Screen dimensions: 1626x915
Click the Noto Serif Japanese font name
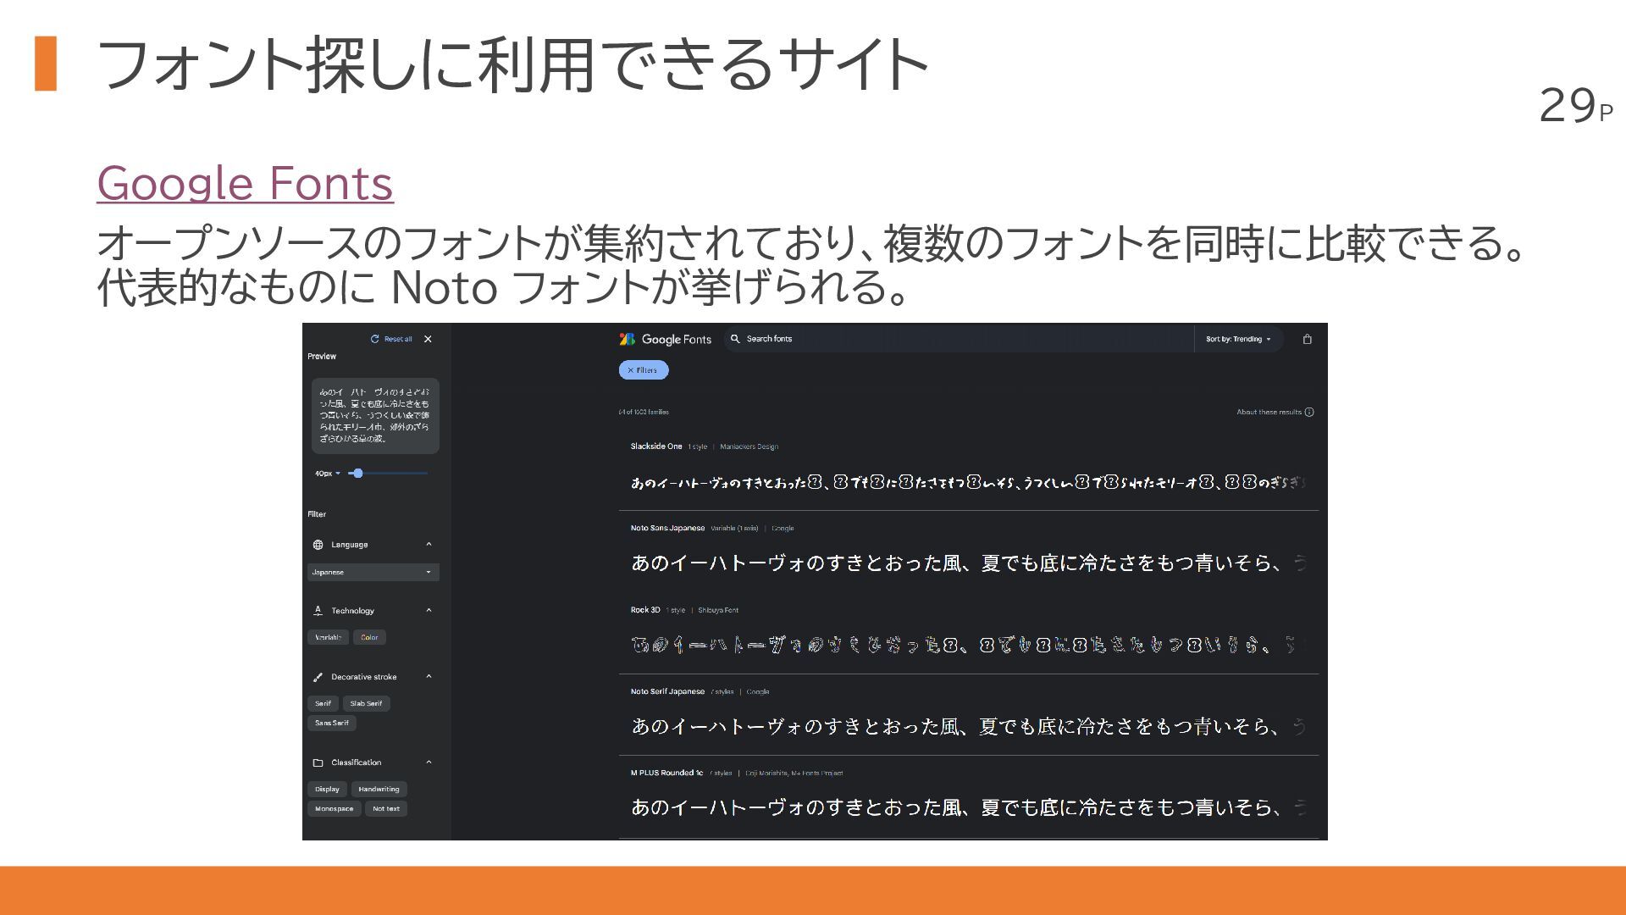[667, 691]
